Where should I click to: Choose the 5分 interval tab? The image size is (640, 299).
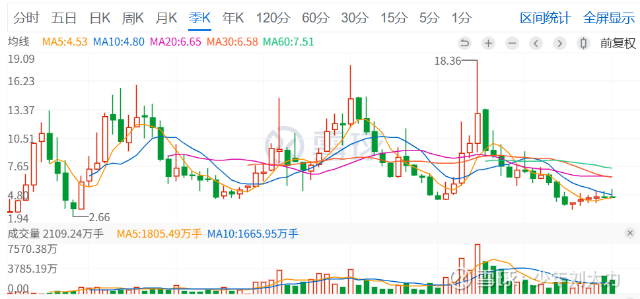click(429, 18)
